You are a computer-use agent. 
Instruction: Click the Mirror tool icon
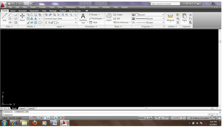36,18
